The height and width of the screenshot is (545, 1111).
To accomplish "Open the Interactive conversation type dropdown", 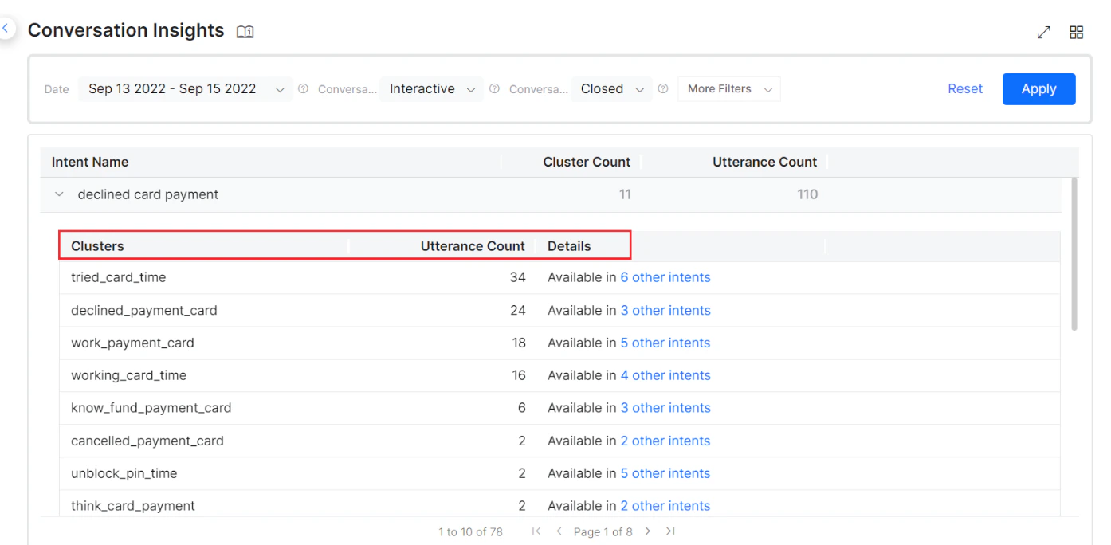I will pos(431,89).
